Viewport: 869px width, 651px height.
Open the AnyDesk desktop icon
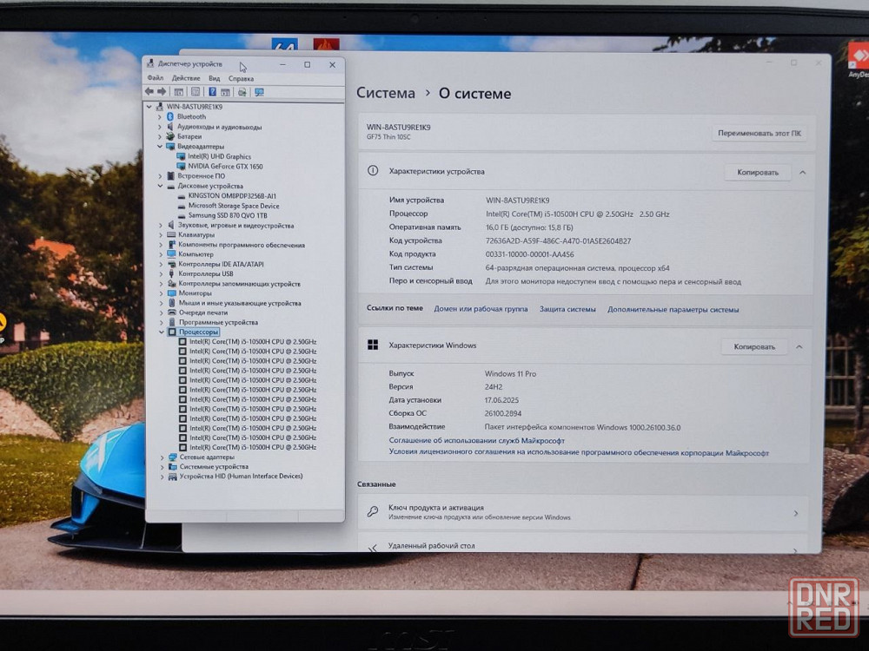(x=858, y=58)
